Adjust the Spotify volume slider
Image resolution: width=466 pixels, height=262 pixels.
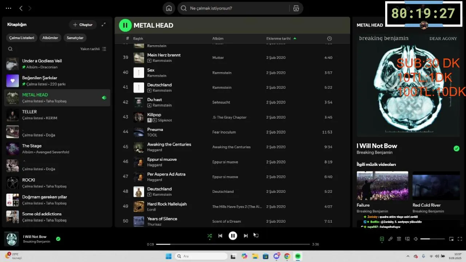tap(433, 239)
